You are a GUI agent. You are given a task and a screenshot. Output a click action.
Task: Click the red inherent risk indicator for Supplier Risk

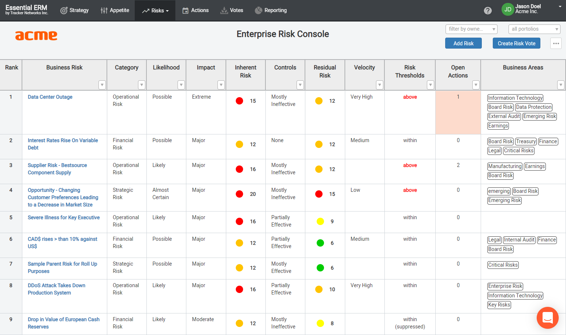pos(239,169)
